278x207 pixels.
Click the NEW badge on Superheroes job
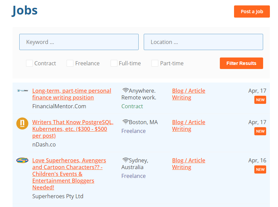260,169
